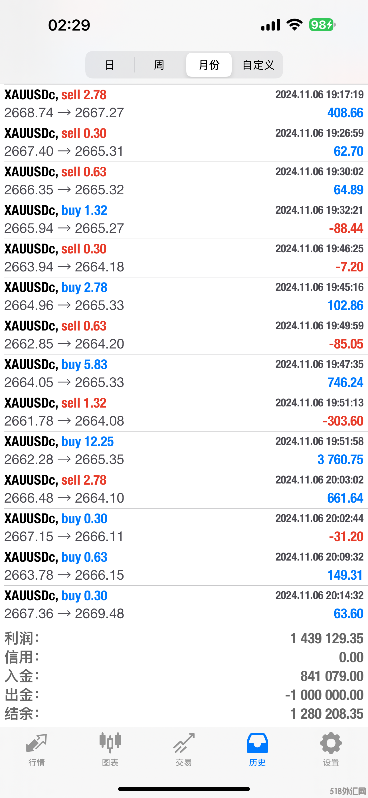368x798 pixels.
Task: Open the 设置 settings gear icon
Action: (x=331, y=743)
